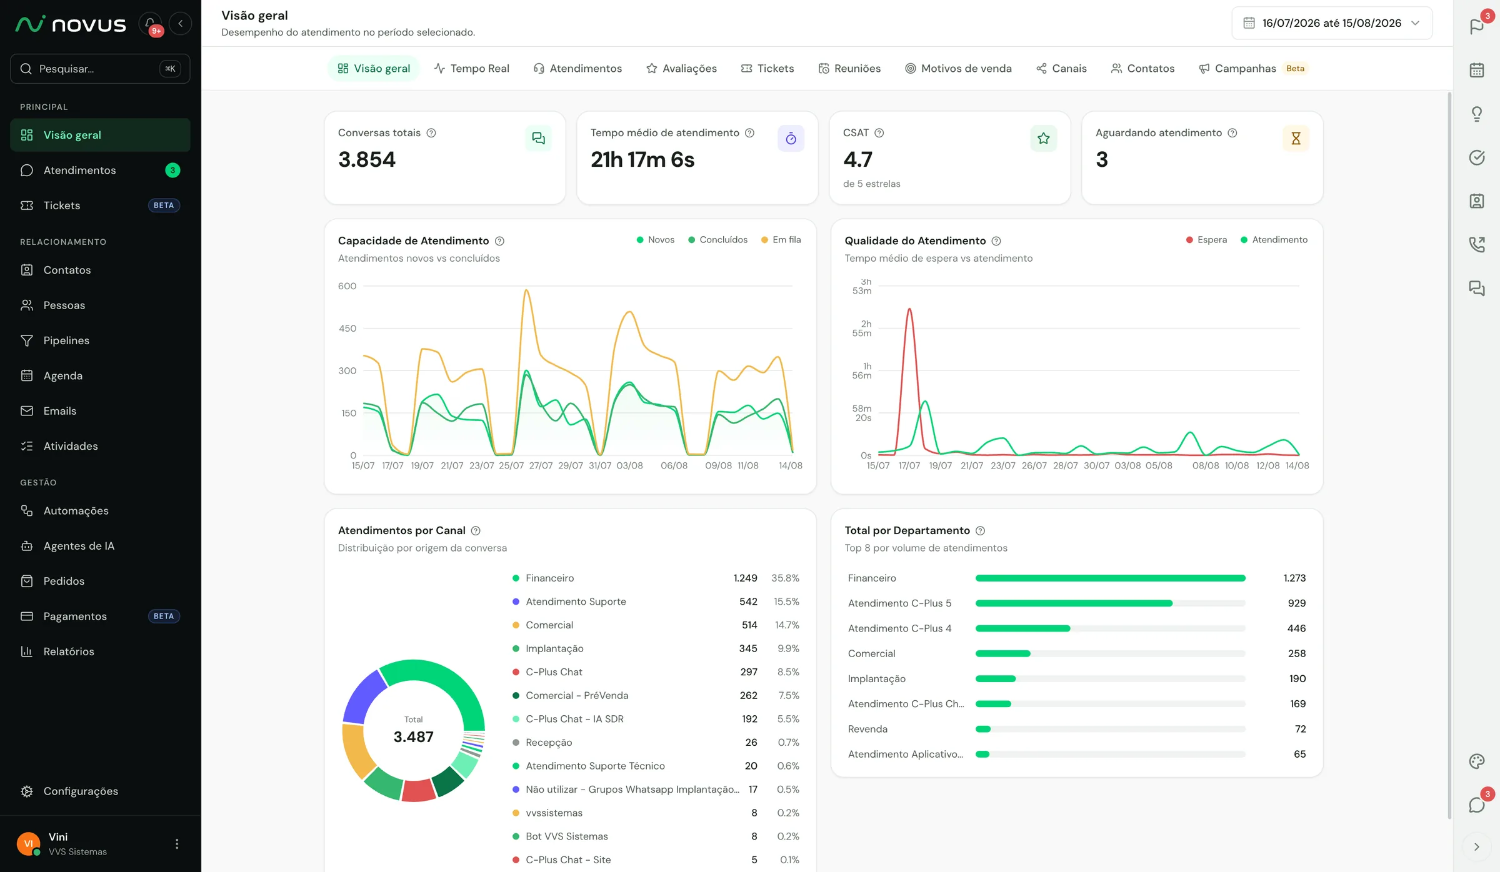Open Configurações in the sidebar

(x=100, y=791)
